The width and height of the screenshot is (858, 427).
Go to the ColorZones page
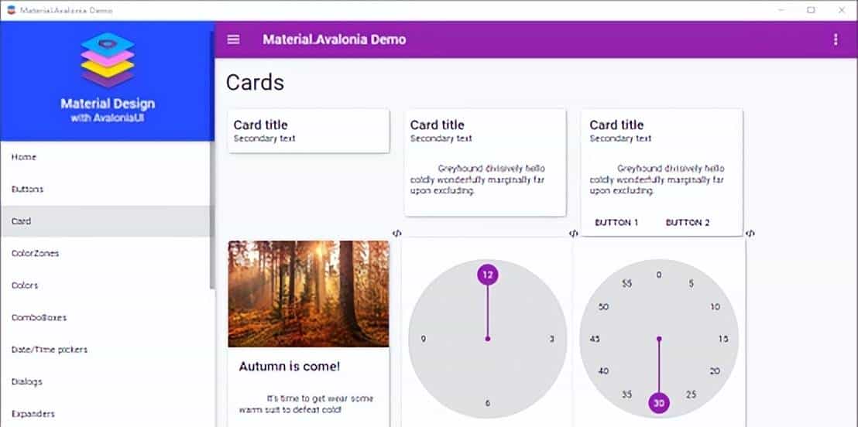[35, 253]
